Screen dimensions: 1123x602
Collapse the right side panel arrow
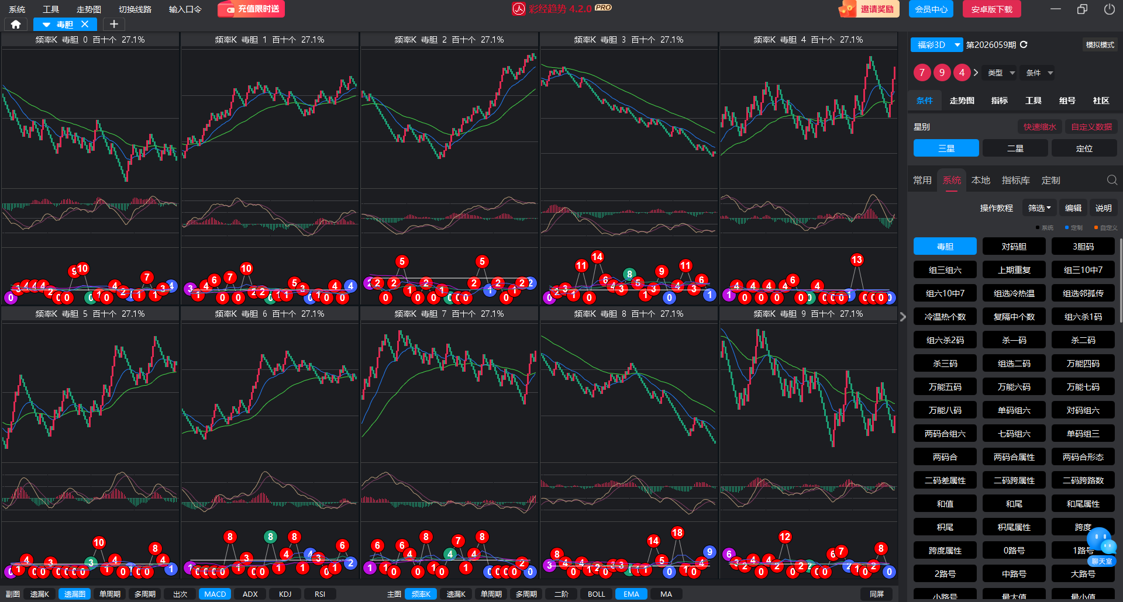click(902, 317)
